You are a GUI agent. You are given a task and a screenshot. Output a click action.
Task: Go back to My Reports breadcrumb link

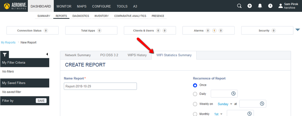(8, 43)
